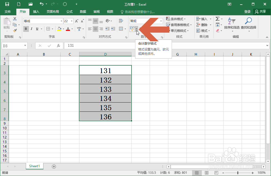Image resolution: width=271 pixels, height=176 pixels.
Task: Switch to the 页面布局 Page Layout tab
Action: [x=53, y=11]
